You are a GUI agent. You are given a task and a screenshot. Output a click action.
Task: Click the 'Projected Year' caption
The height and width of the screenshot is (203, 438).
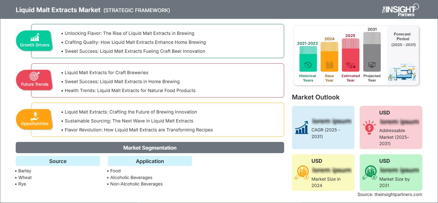pyautogui.click(x=372, y=78)
